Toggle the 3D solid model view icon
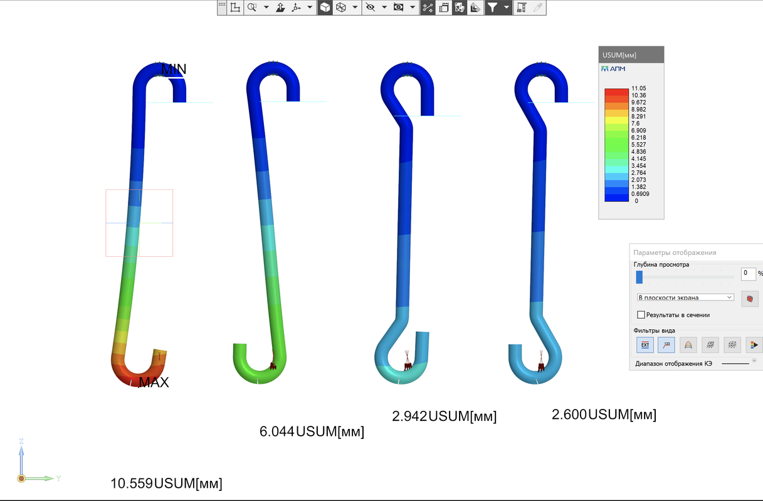 point(460,8)
